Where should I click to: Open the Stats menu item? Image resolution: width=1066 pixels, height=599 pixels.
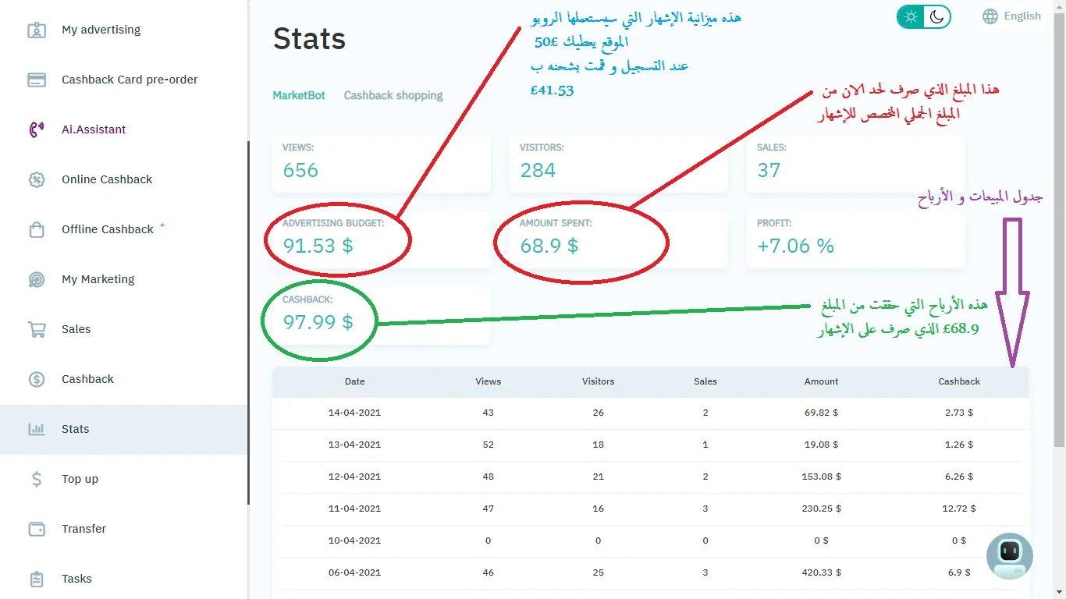[x=76, y=429]
